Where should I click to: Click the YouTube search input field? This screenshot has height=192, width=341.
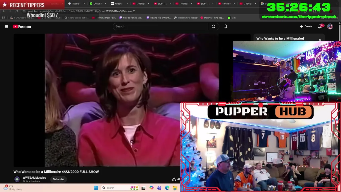[x=160, y=26]
